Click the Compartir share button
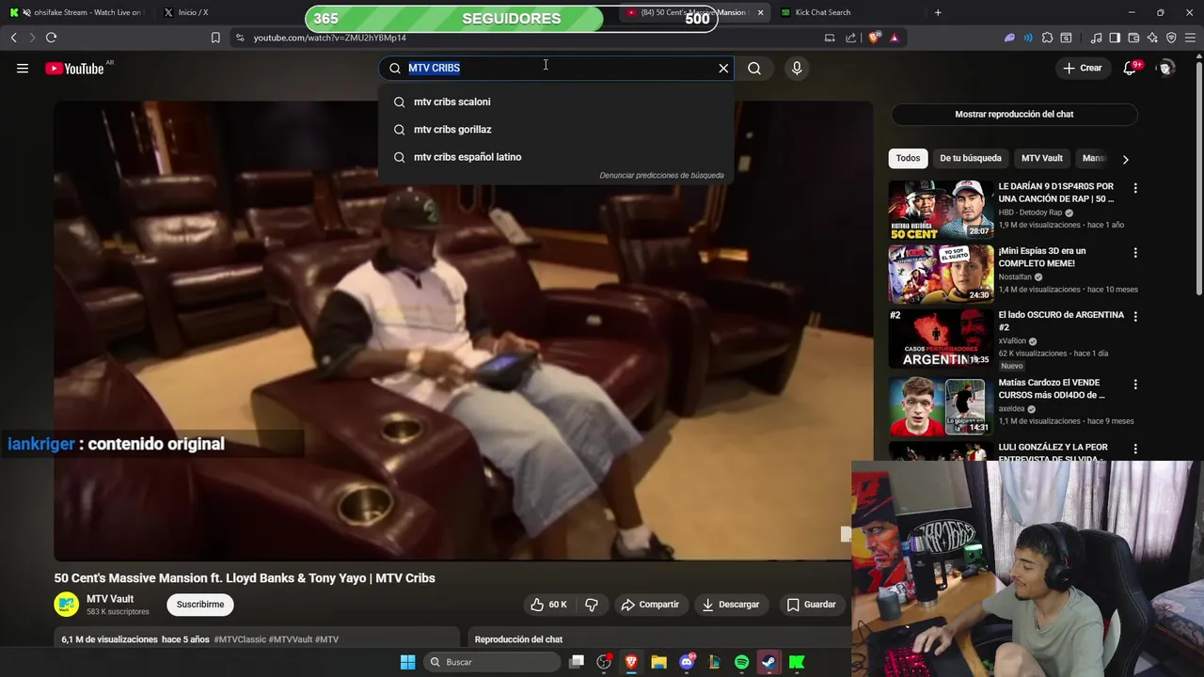 coord(650,605)
